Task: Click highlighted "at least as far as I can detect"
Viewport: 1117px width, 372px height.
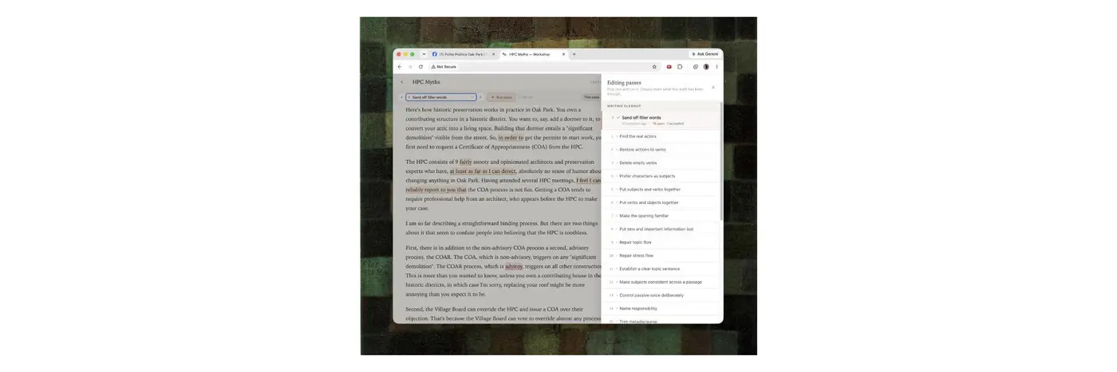Action: [483, 171]
